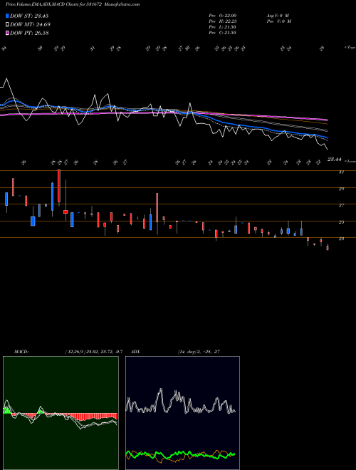Image resolution: width=356 pixels, height=470 pixels.
Task: Click the Pre O: 22.00 value
Action: pyautogui.click(x=223, y=16)
